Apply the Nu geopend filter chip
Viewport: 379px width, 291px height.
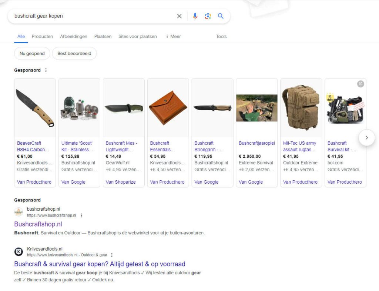(x=32, y=53)
